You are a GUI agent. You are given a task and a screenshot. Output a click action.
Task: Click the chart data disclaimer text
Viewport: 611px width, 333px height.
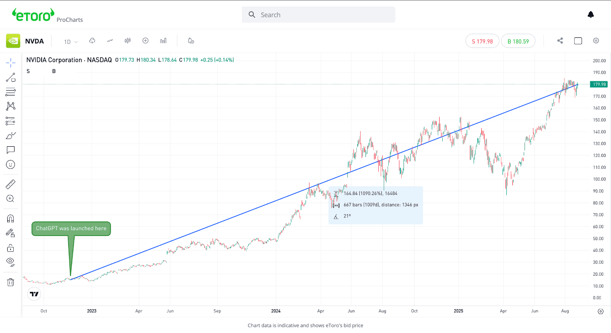(x=305, y=325)
